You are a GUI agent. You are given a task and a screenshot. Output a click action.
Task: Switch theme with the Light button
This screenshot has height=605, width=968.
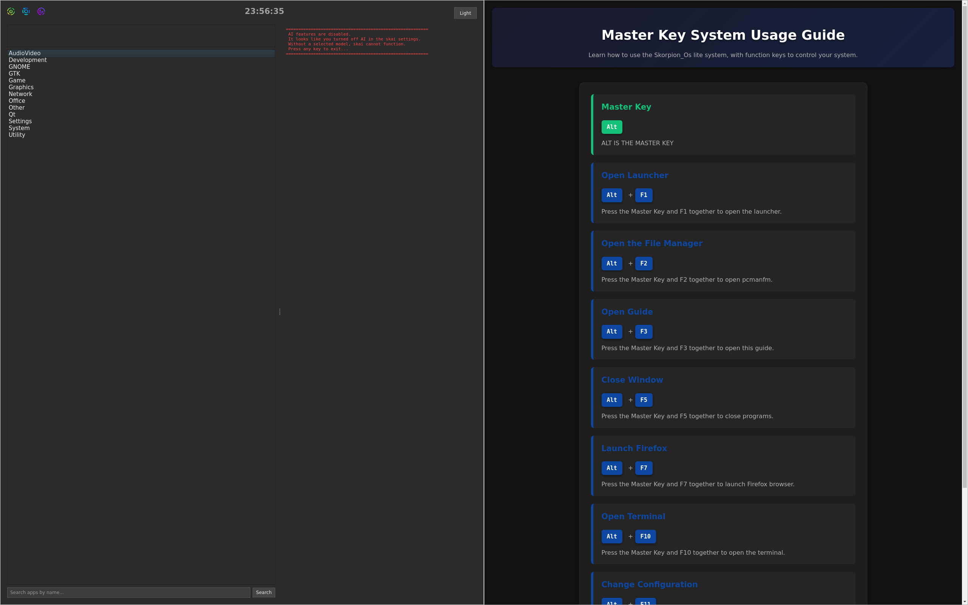(465, 13)
